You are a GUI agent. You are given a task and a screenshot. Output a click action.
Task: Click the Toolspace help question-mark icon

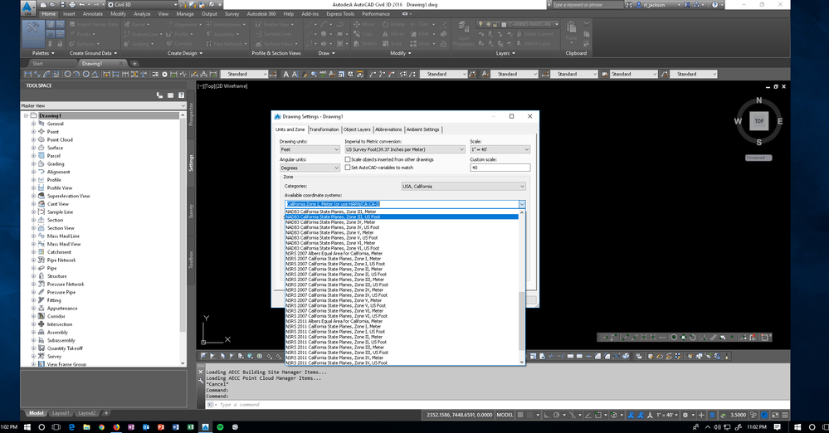pos(182,95)
